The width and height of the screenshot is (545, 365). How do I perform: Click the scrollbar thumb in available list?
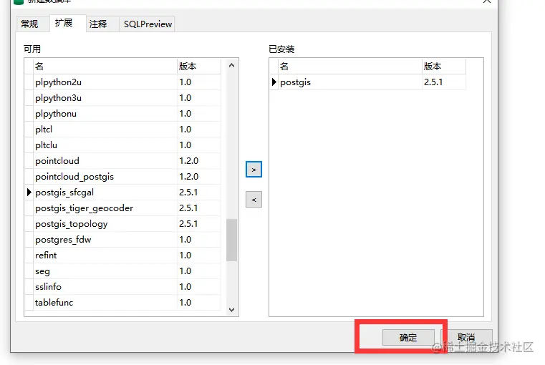(x=231, y=240)
